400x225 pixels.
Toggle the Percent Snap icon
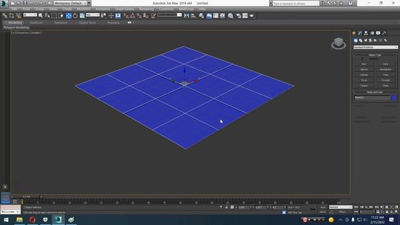(x=139, y=16)
